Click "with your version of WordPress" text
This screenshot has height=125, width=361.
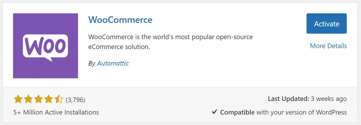point(302,112)
